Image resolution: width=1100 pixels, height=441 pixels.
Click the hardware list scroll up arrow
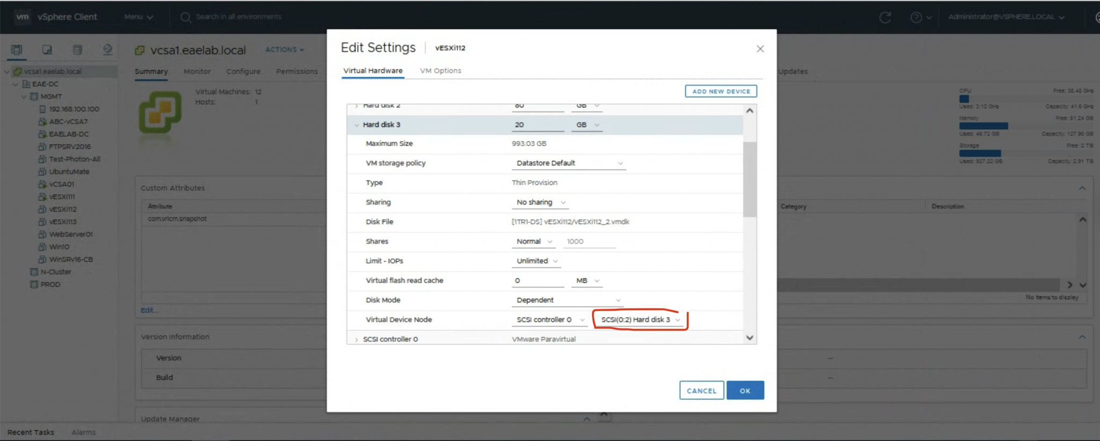(750, 111)
